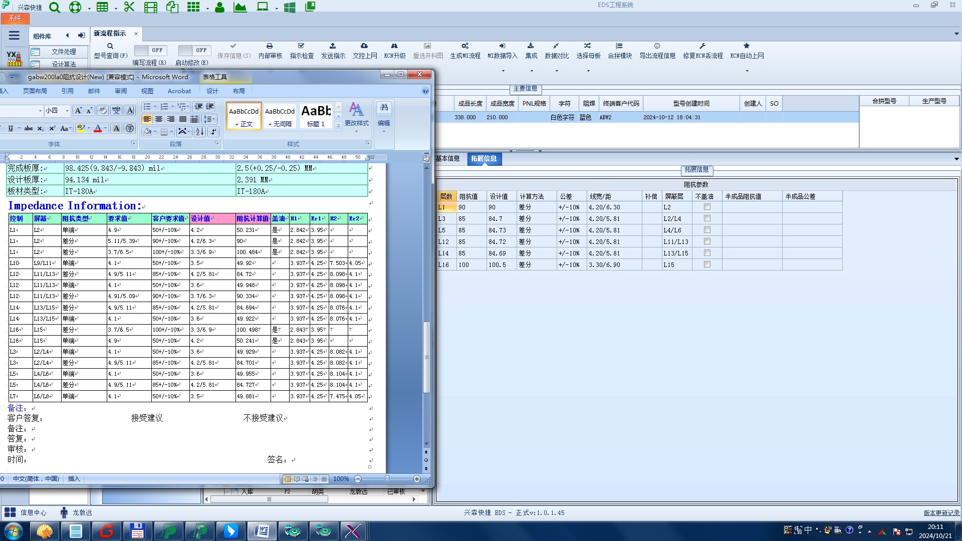Click Word's sort A-Z icon
The image size is (962, 541).
tap(199, 131)
